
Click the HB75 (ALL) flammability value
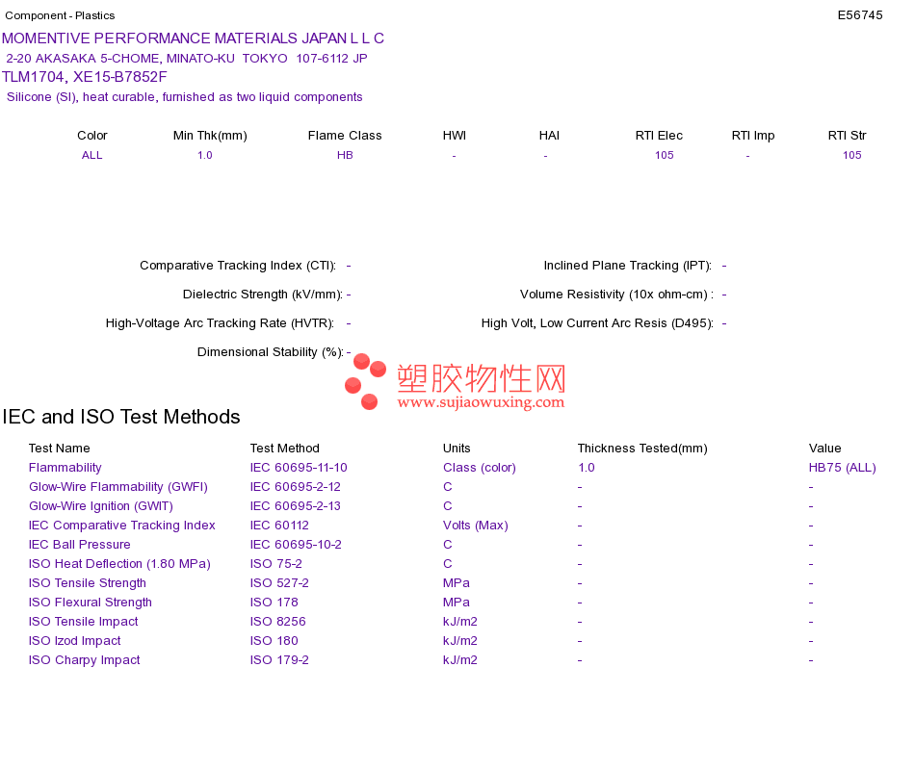[843, 467]
